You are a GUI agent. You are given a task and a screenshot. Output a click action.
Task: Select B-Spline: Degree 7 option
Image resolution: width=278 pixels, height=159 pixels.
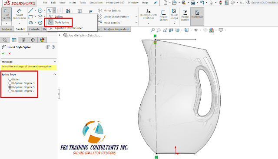[10, 91]
